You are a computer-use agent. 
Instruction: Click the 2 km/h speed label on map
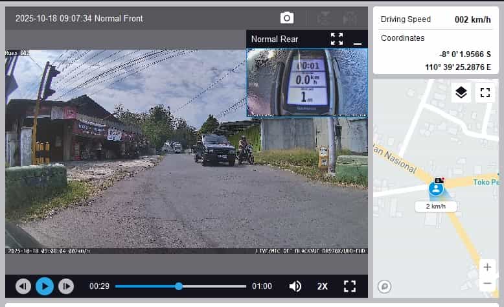click(436, 207)
